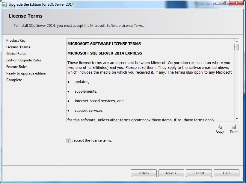Image resolution: width=246 pixels, height=183 pixels.
Task: Select Edition Upgrade Rules step
Action: 24,60
